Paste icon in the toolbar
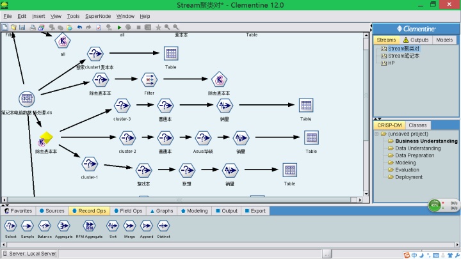The image size is (461, 259). coord(69,27)
